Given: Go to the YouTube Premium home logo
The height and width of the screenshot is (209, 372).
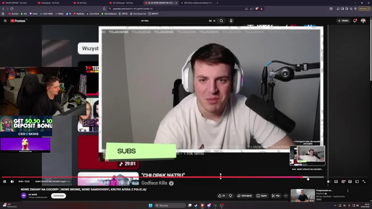Looking at the screenshot, I should pyautogui.click(x=18, y=21).
